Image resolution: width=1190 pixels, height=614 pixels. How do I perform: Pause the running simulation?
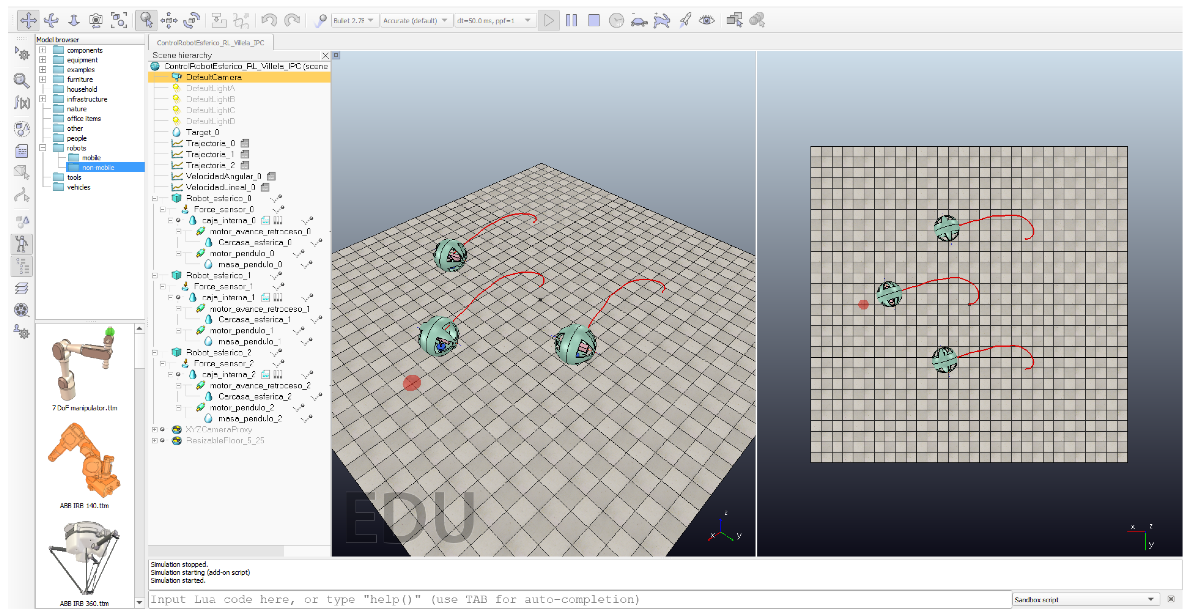571,20
